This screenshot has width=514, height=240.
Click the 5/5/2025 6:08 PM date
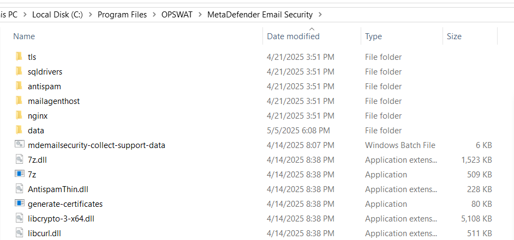tap(298, 131)
